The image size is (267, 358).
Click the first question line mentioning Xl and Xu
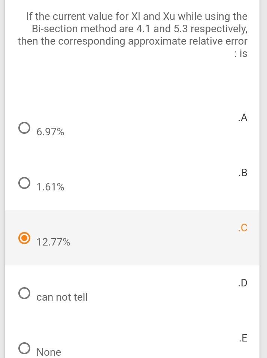[137, 16]
